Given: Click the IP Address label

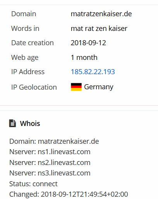Looking at the screenshot, I should 28,72.
